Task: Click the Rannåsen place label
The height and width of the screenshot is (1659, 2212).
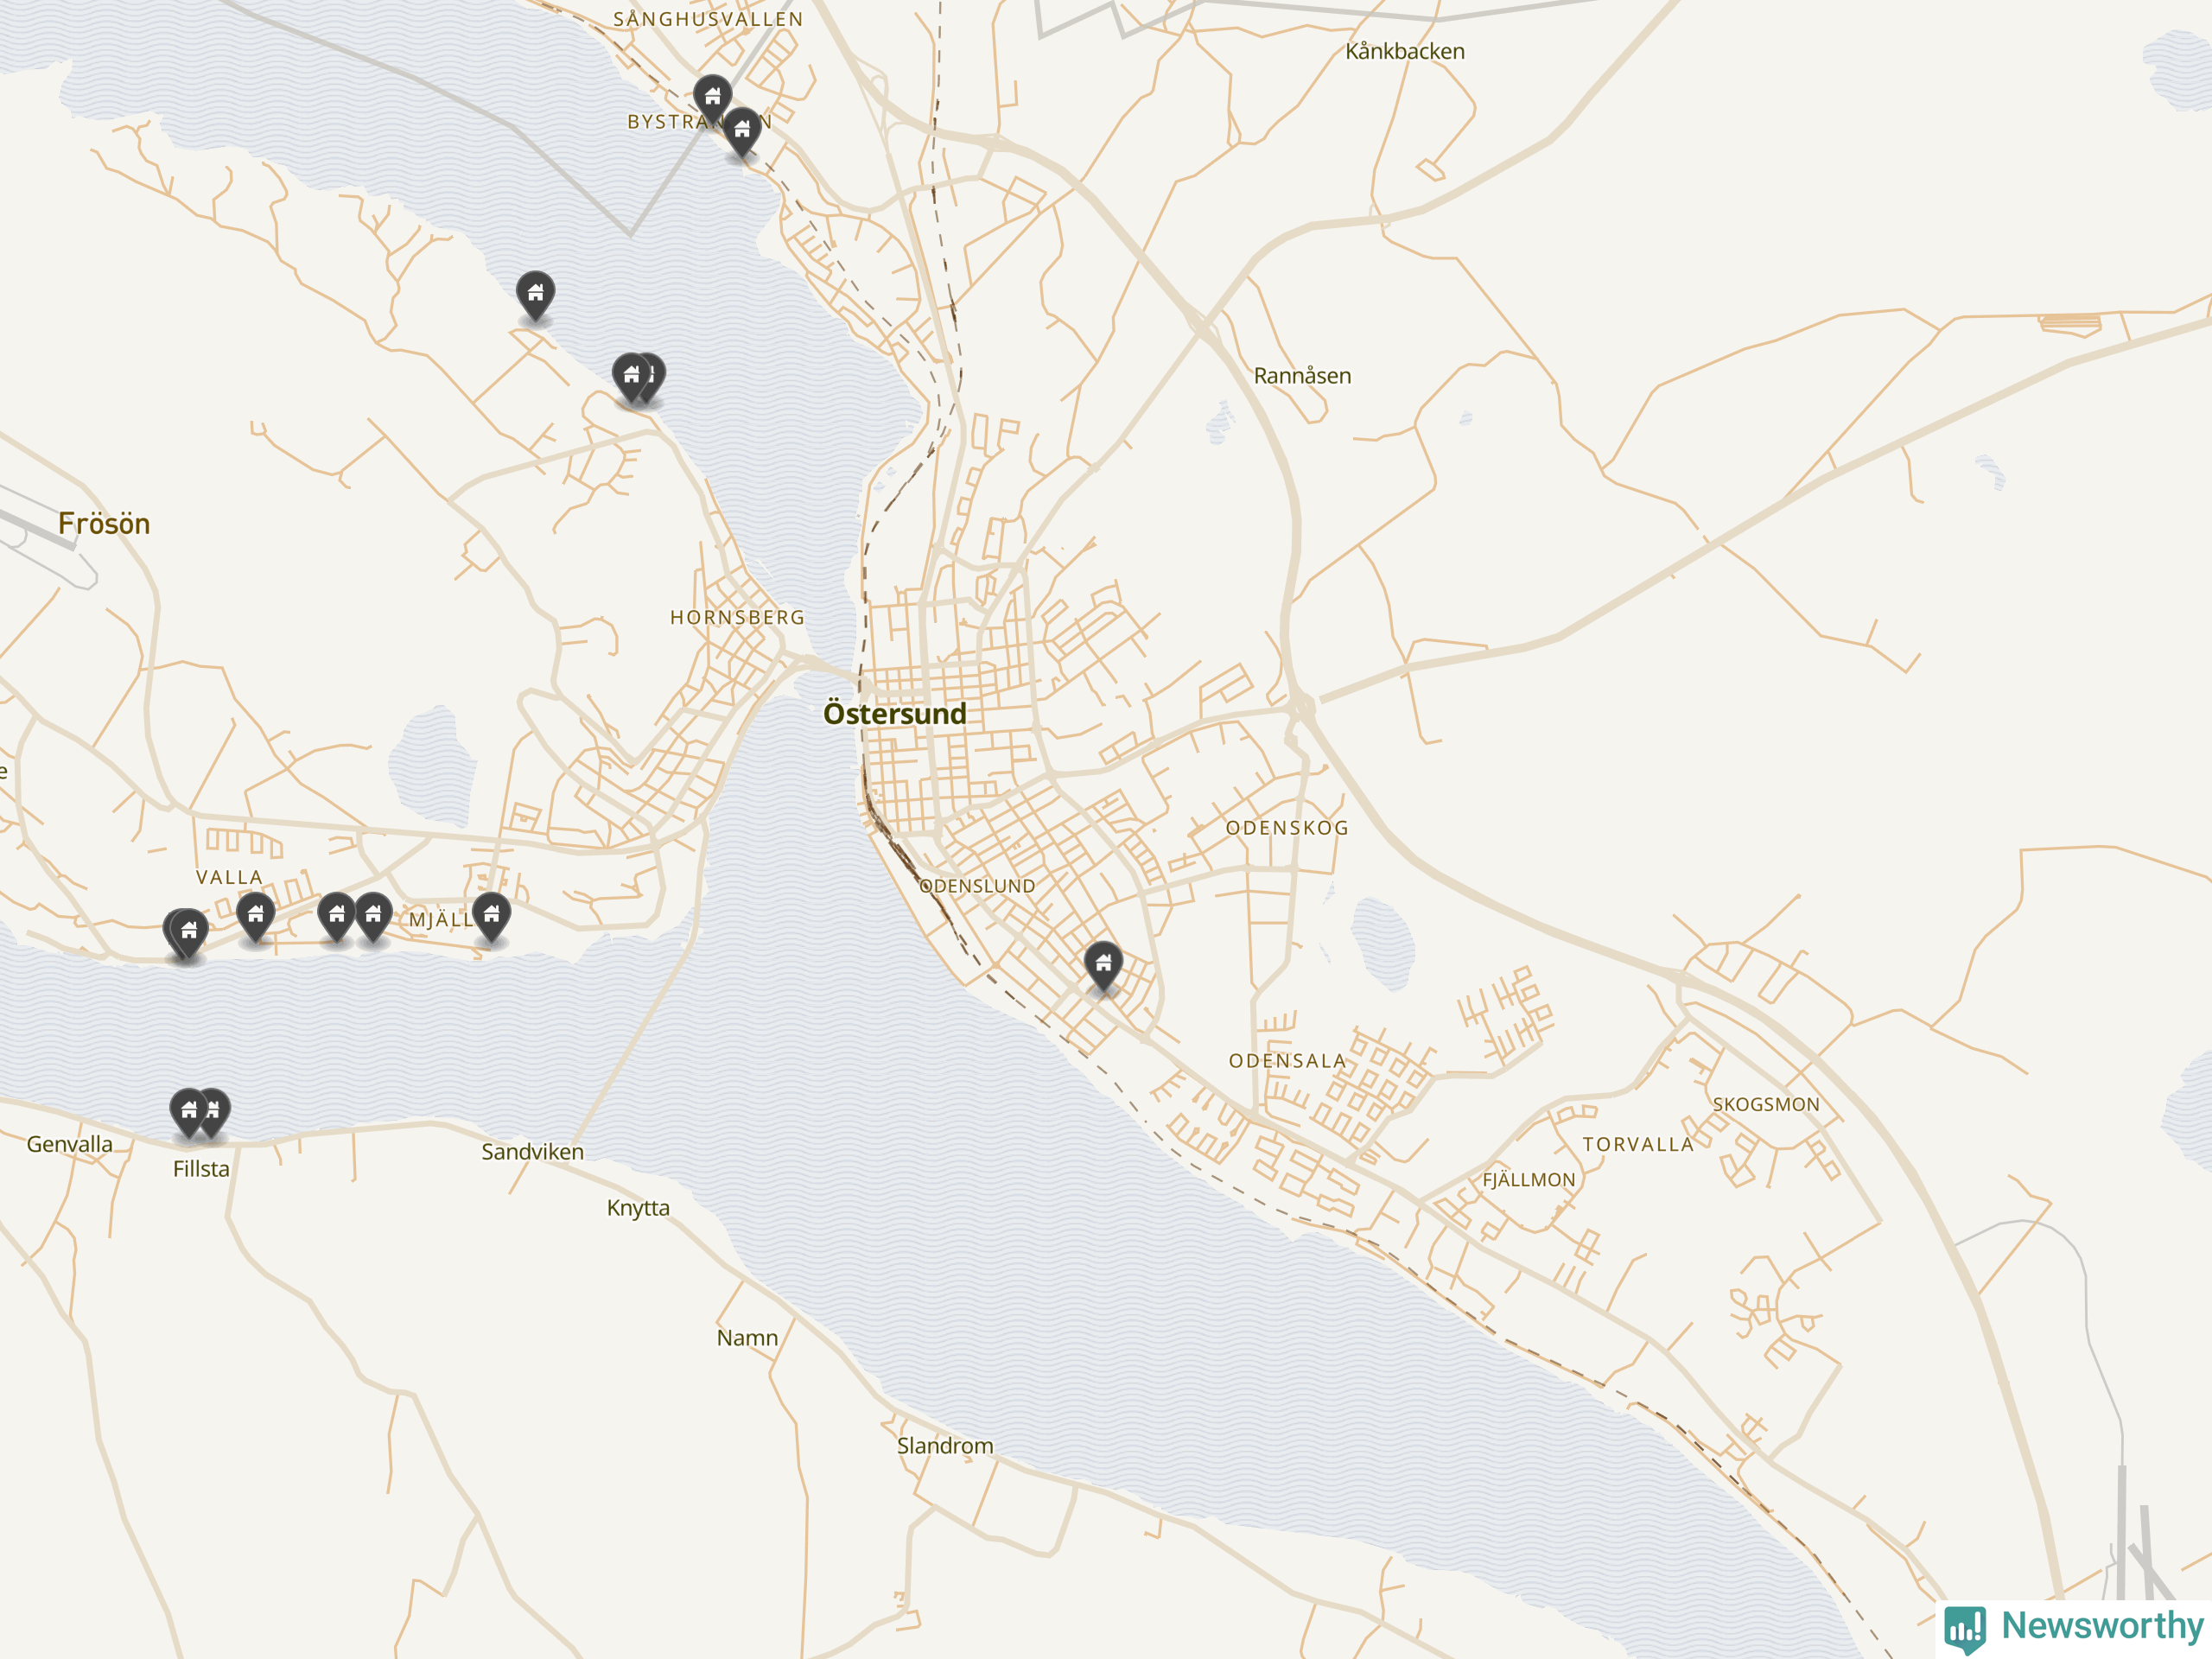Action: [x=1302, y=376]
